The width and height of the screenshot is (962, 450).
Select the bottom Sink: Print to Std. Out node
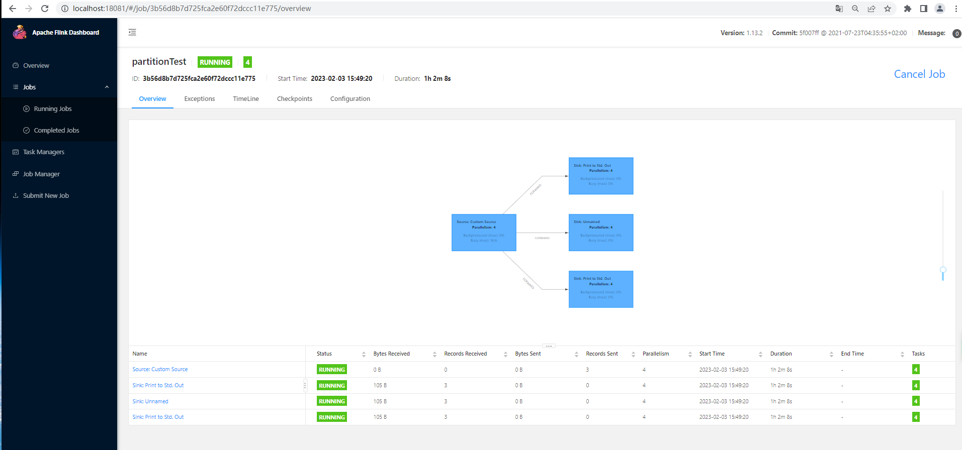(x=601, y=289)
